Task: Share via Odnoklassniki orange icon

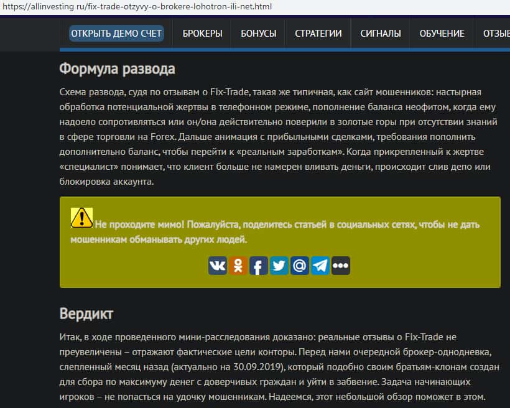Action: coord(238,266)
